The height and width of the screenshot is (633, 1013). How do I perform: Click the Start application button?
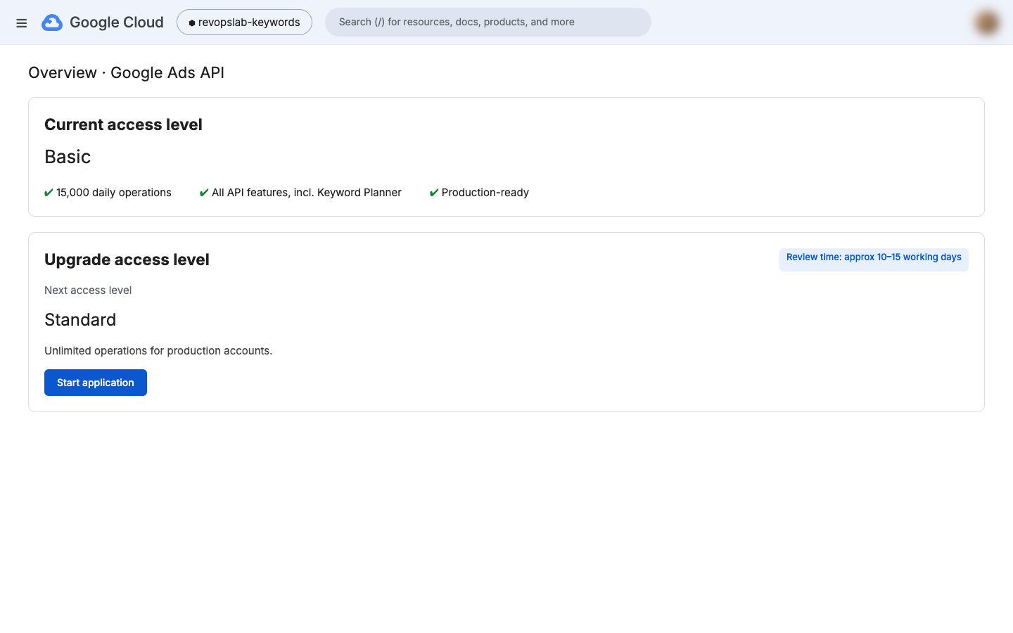pos(96,383)
